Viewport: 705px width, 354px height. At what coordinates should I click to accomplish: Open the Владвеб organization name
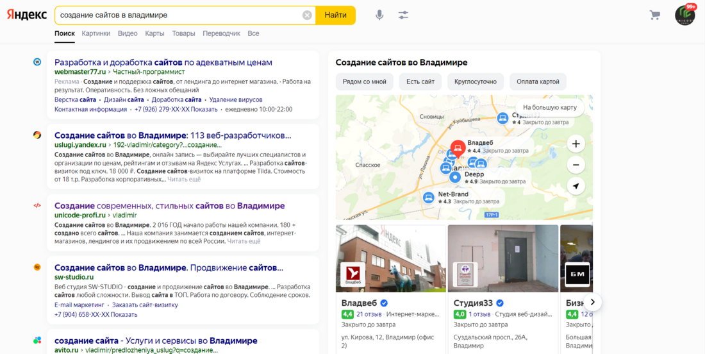[x=360, y=303]
